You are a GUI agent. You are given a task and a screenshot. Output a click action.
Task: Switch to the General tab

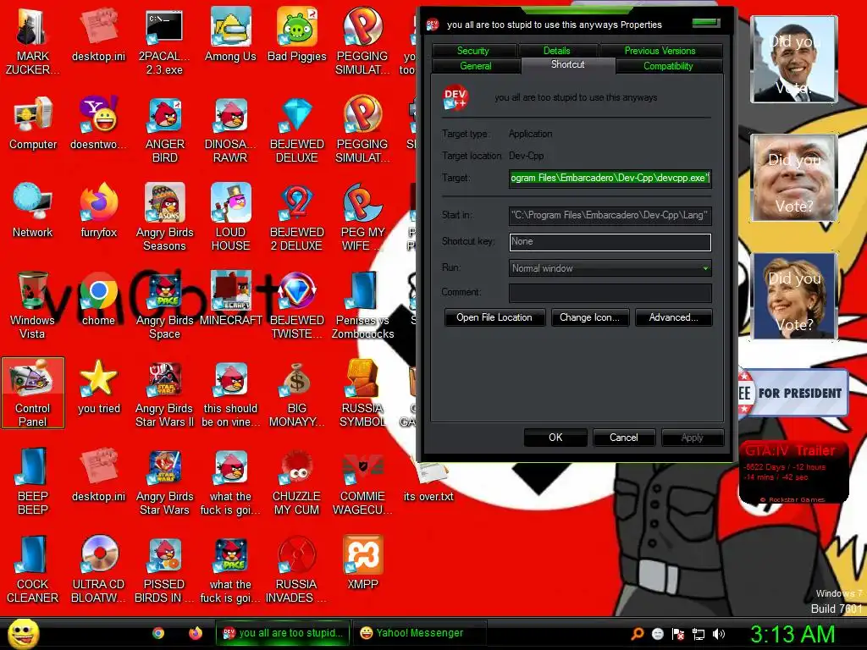pyautogui.click(x=476, y=66)
